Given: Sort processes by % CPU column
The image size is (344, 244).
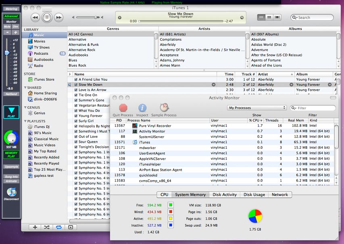Looking at the screenshot, I should click(255, 120).
